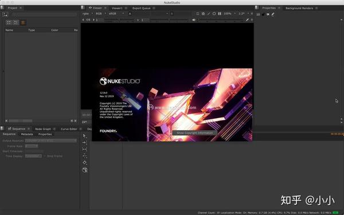This screenshot has height=215, width=344.
Task: Open Viewer pane content menu icon
Action: tap(83, 7)
